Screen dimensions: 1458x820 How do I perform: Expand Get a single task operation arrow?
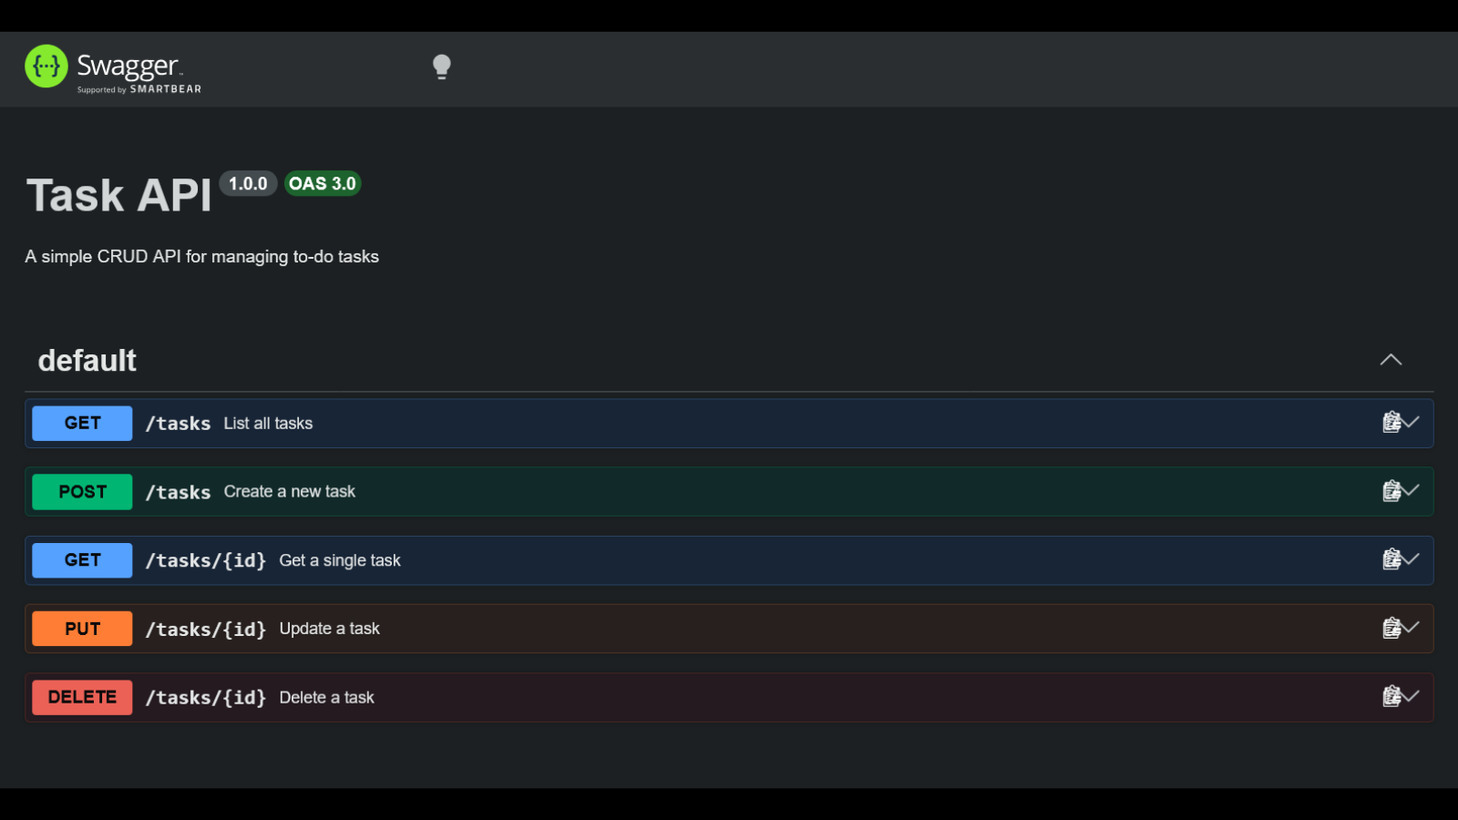1412,559
